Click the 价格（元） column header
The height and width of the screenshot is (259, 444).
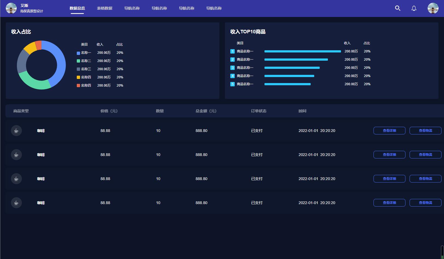[x=109, y=111]
